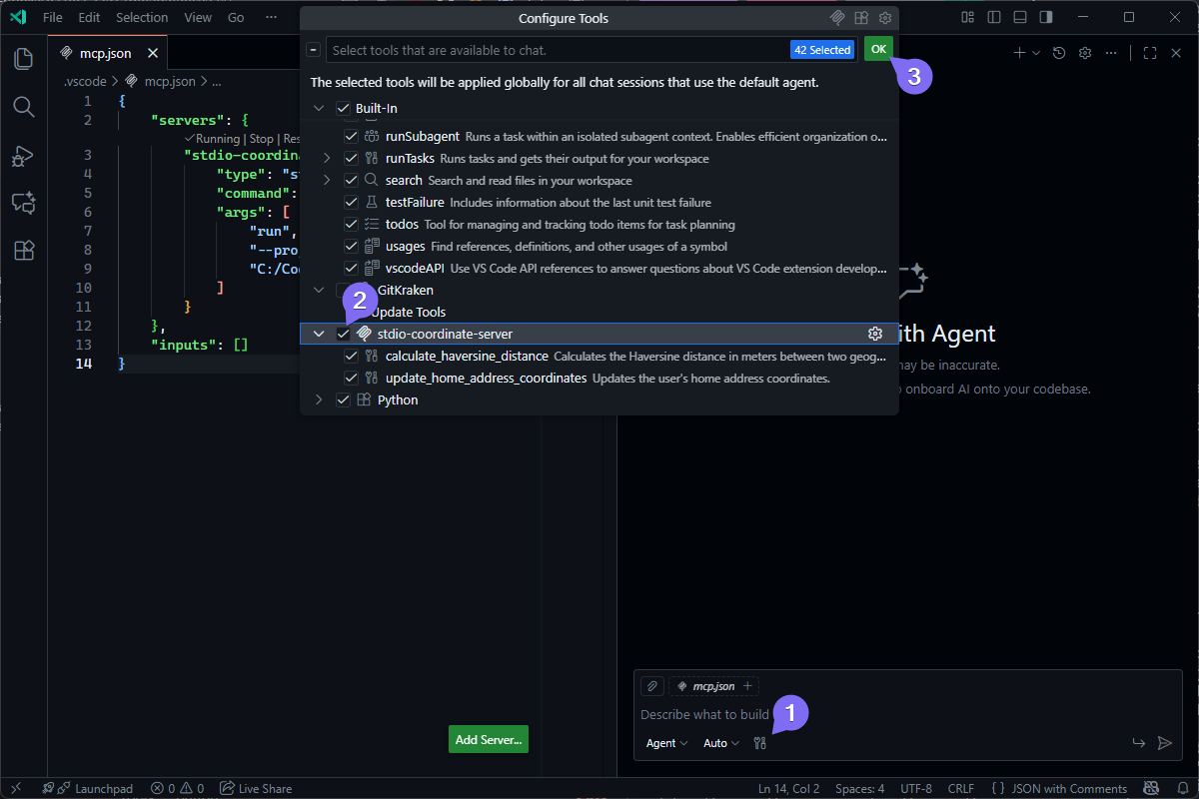Viewport: 1199px width, 799px height.
Task: Start a new chat with the plus icon
Action: pyautogui.click(x=1021, y=52)
